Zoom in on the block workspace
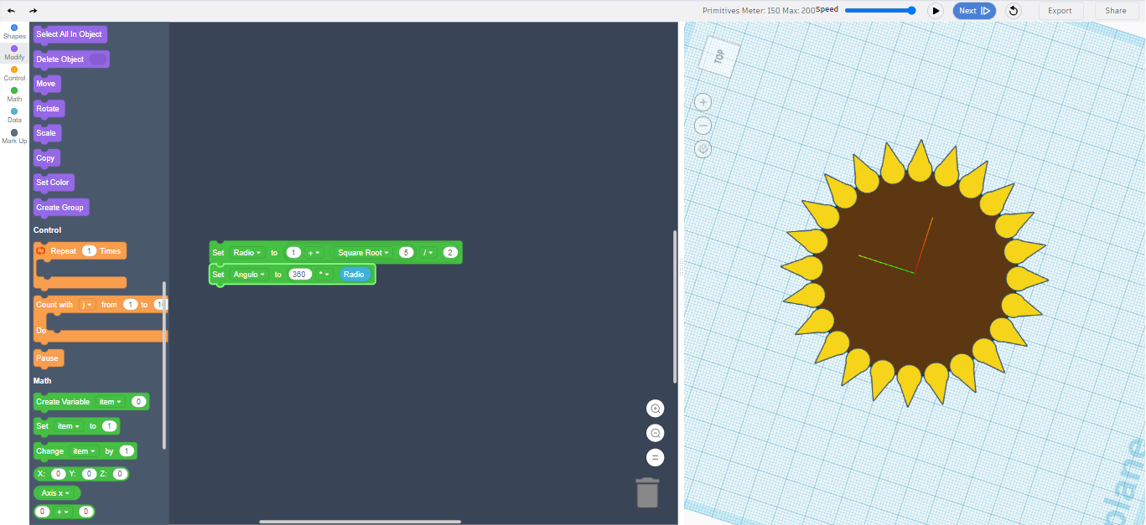 pyautogui.click(x=656, y=409)
